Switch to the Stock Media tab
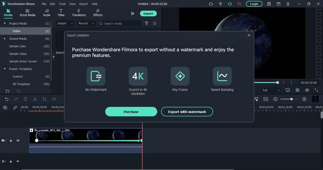 point(27,13)
